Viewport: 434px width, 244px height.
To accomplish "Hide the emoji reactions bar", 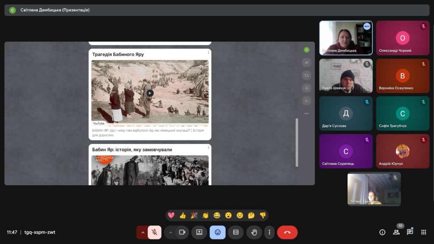I will pyautogui.click(x=217, y=232).
